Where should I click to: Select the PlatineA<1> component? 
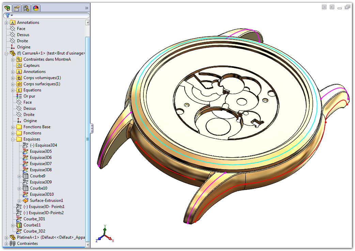click(48, 237)
